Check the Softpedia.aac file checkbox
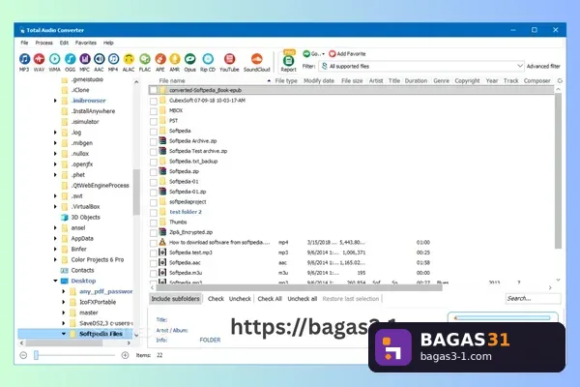This screenshot has height=387, width=580. click(x=154, y=263)
